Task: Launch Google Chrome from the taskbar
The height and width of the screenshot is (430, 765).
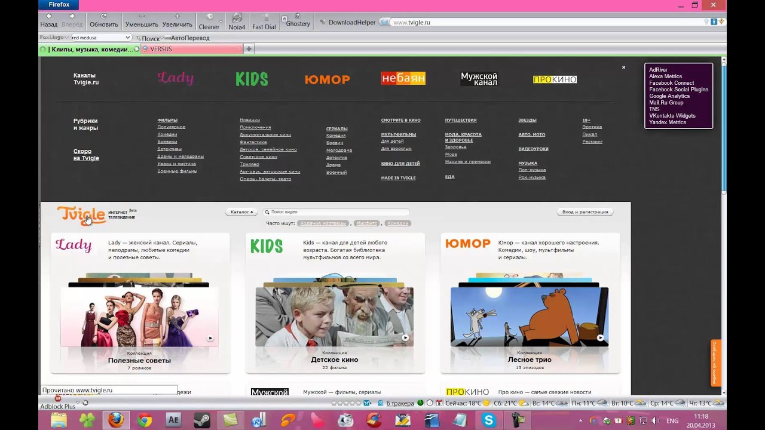Action: pos(145,420)
